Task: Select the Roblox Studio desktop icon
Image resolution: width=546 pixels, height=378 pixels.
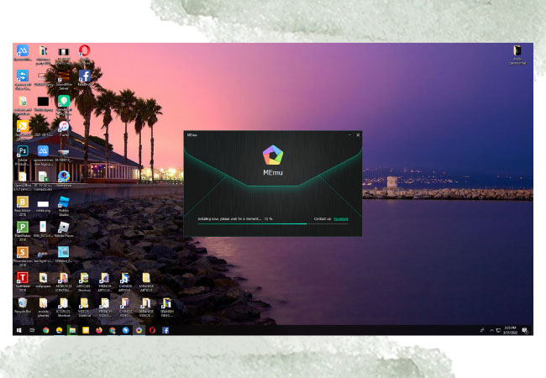Action: pyautogui.click(x=64, y=202)
